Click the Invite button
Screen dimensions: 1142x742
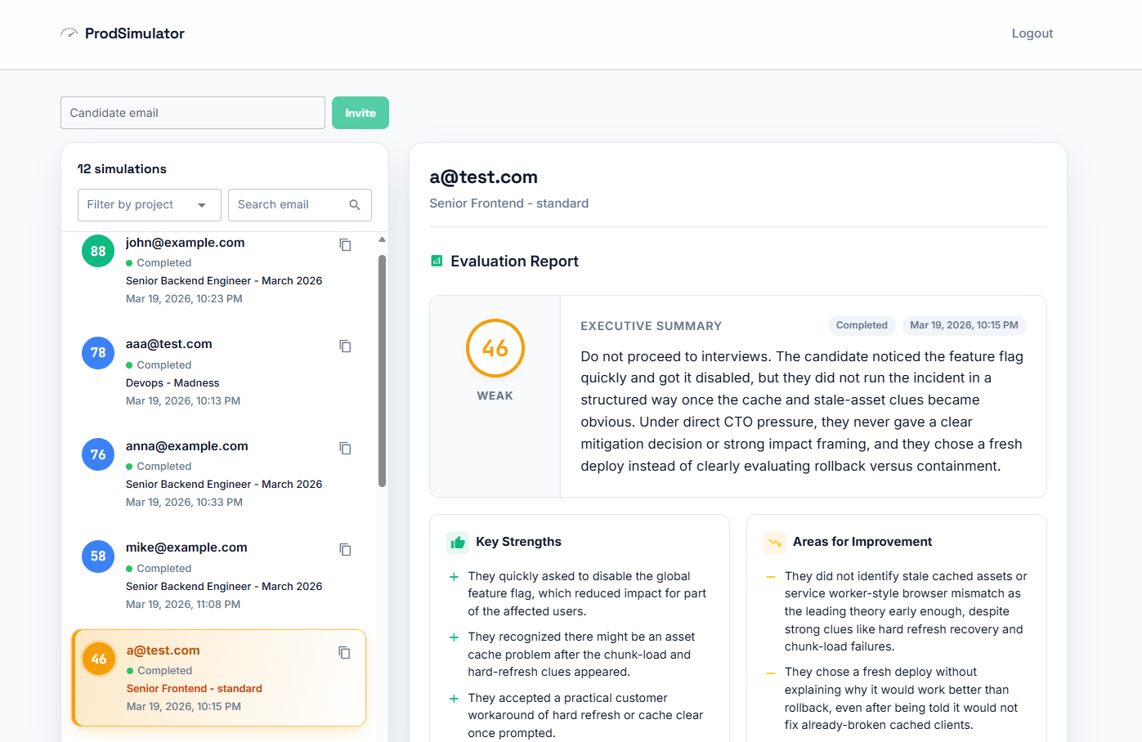coord(361,113)
